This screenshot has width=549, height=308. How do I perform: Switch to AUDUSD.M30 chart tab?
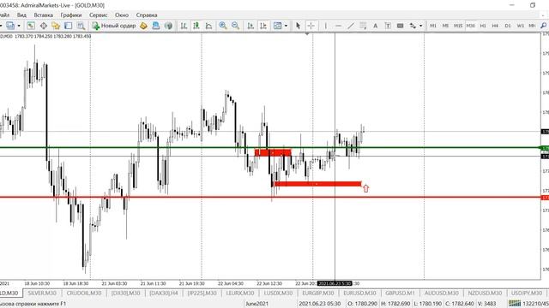click(441, 293)
